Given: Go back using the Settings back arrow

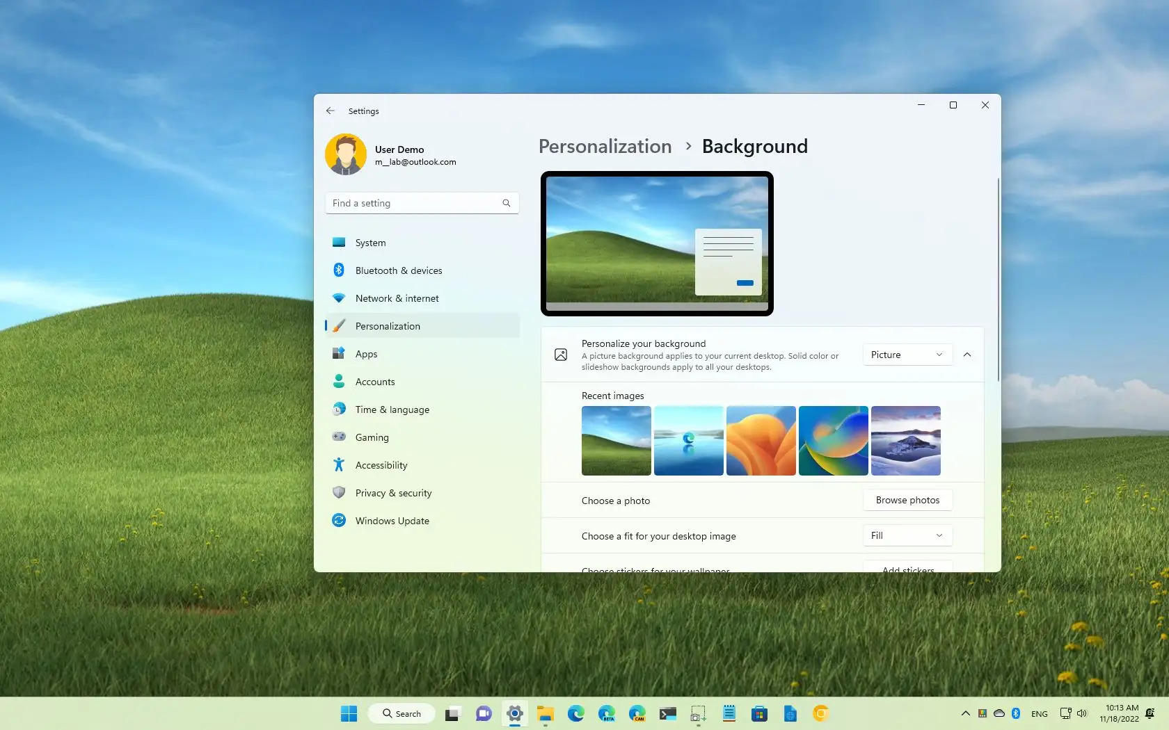Looking at the screenshot, I should [331, 111].
